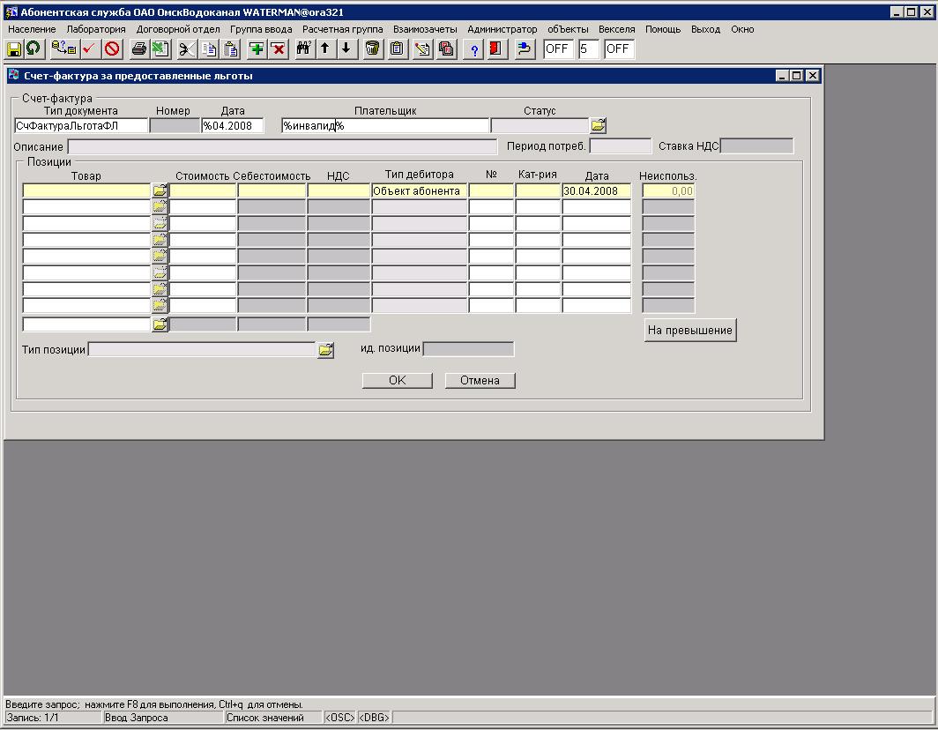Screen dimensions: 938x730
Task: Click the green plus insert record icon
Action: click(257, 49)
